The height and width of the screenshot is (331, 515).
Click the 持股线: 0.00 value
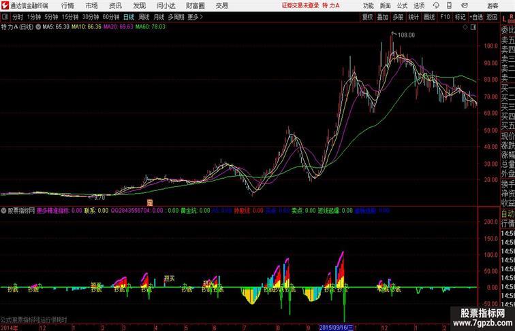click(x=249, y=211)
